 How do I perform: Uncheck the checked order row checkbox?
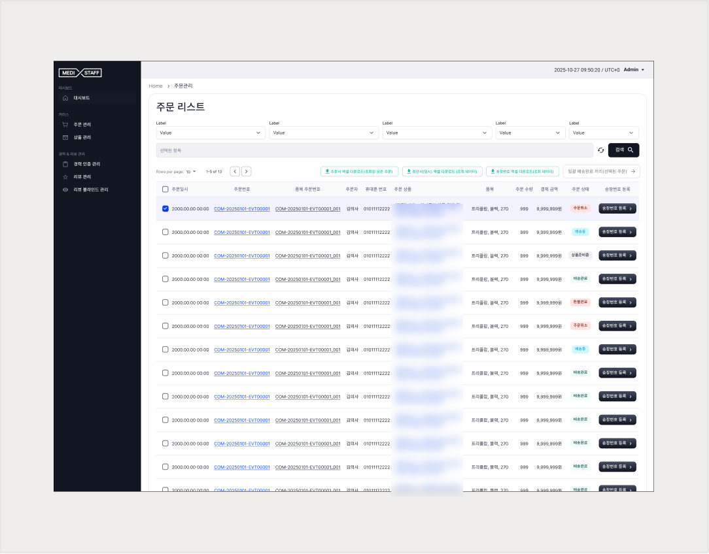[165, 208]
